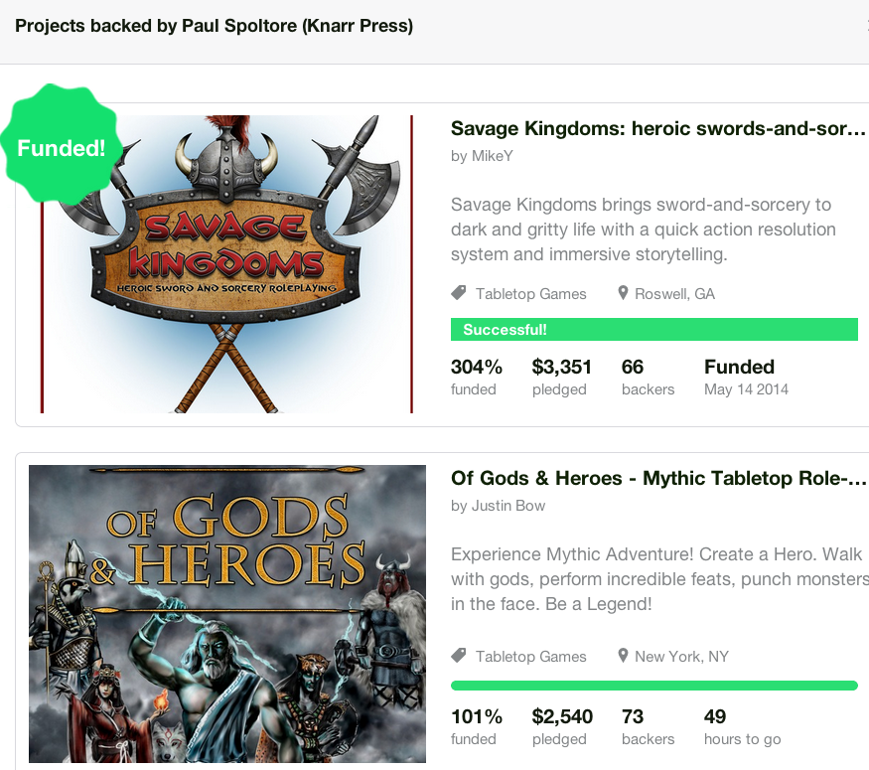Click the green Funded! badge
869x770 pixels.
click(x=61, y=145)
